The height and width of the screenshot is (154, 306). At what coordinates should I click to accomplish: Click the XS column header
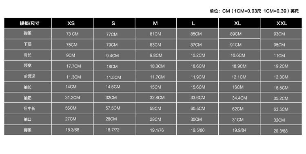coord(72,23)
